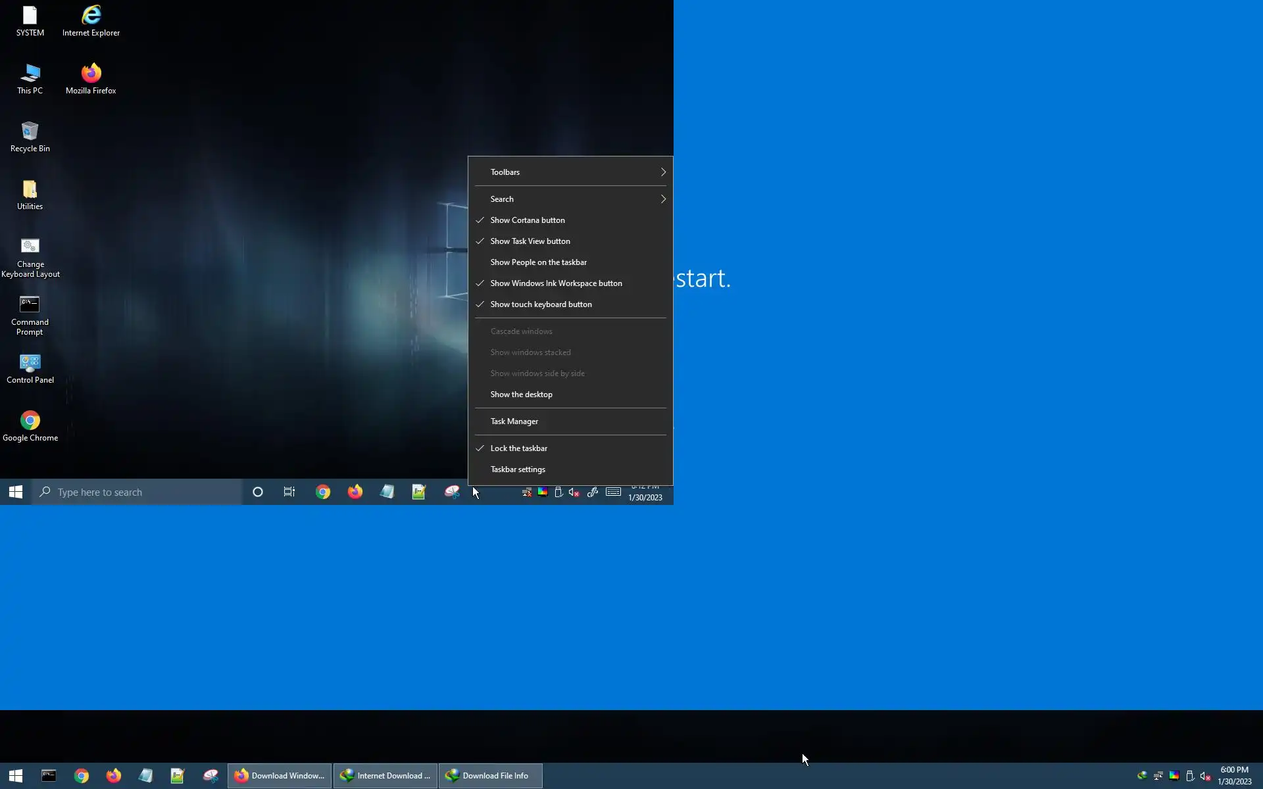Switch to Internet Download Manager taskbar window
Screen dimensions: 1263x789
pos(385,776)
